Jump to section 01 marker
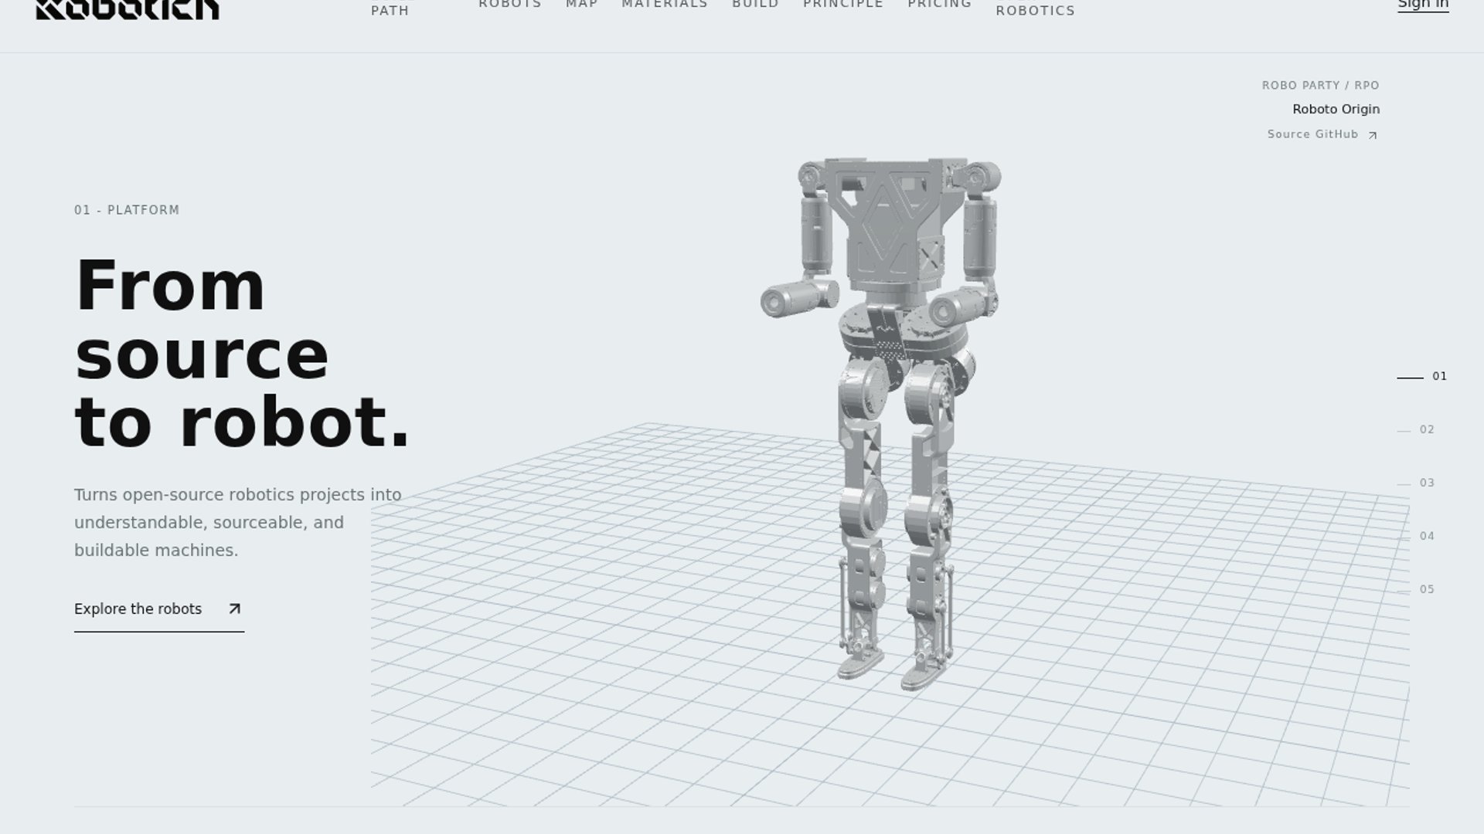Screen dimensions: 1484x834 click(x=1422, y=377)
